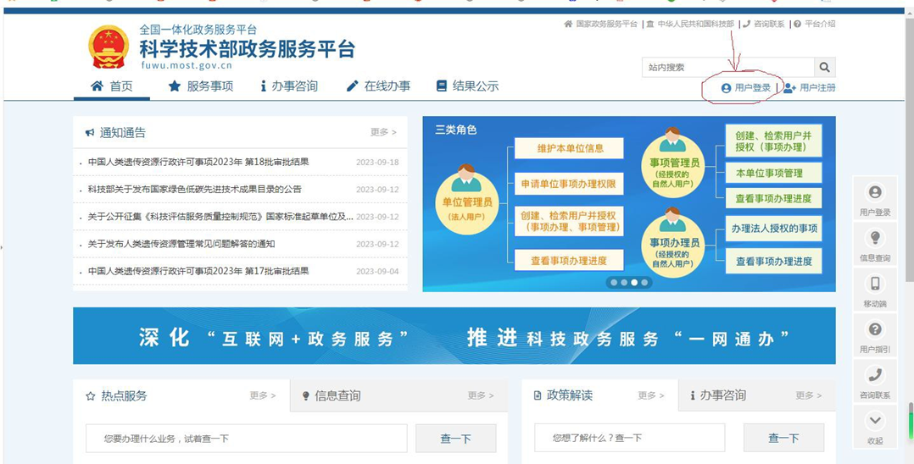Click the 深化互联网+政务服务 banner

pyautogui.click(x=454, y=336)
